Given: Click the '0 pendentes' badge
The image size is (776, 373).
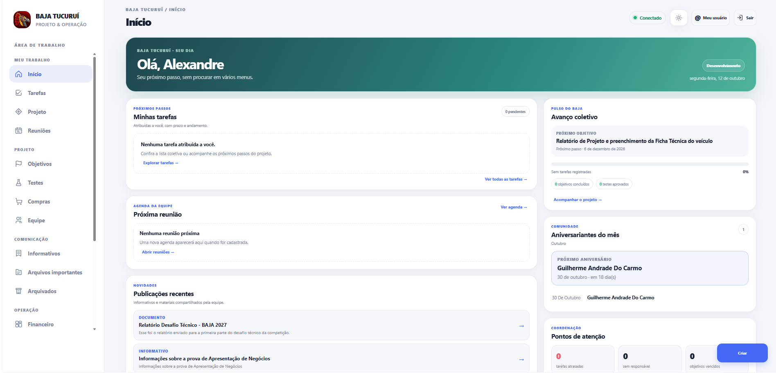Looking at the screenshot, I should point(515,112).
